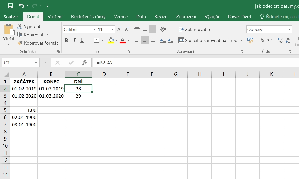Click the Save icon in quick access toolbar
299x179 pixels.
tap(10, 6)
